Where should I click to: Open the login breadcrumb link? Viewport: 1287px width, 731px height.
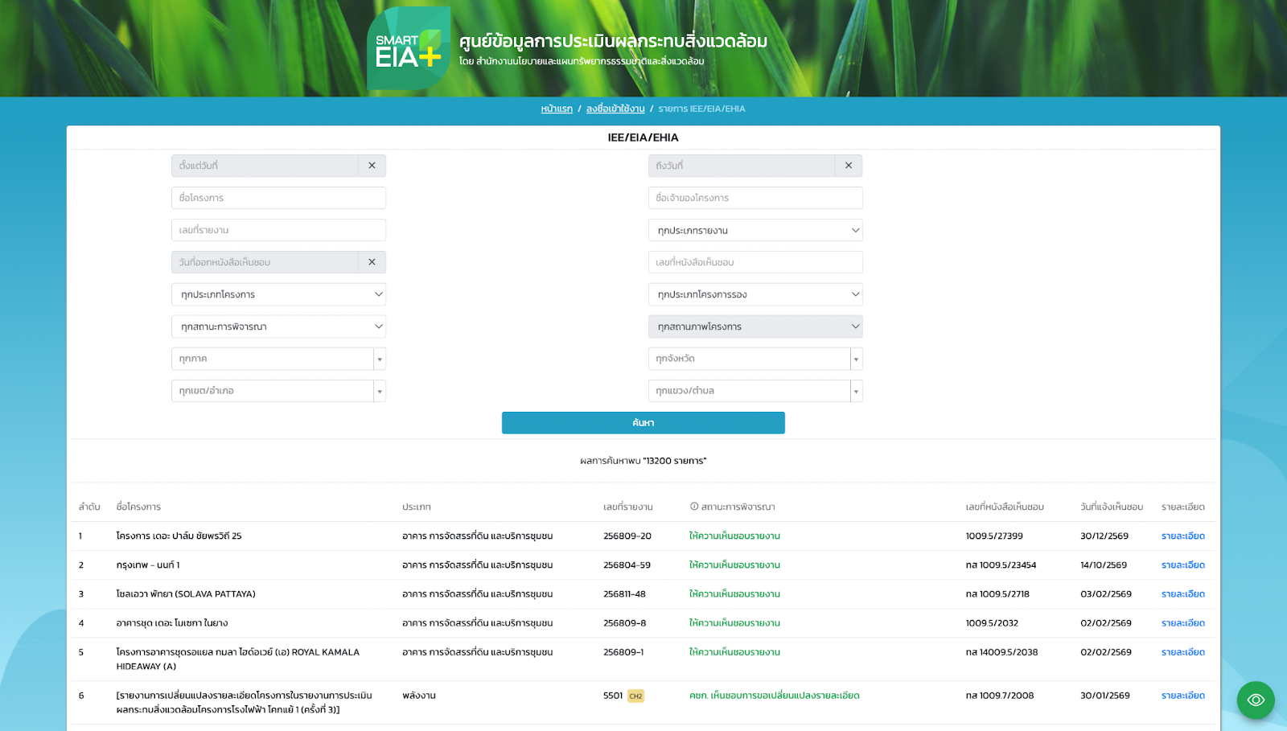click(x=615, y=109)
